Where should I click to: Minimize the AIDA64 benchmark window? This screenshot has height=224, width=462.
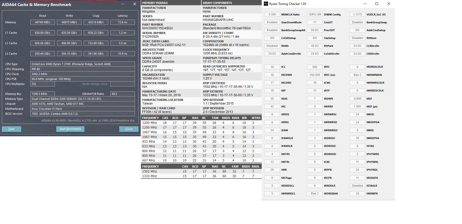click(x=123, y=4)
